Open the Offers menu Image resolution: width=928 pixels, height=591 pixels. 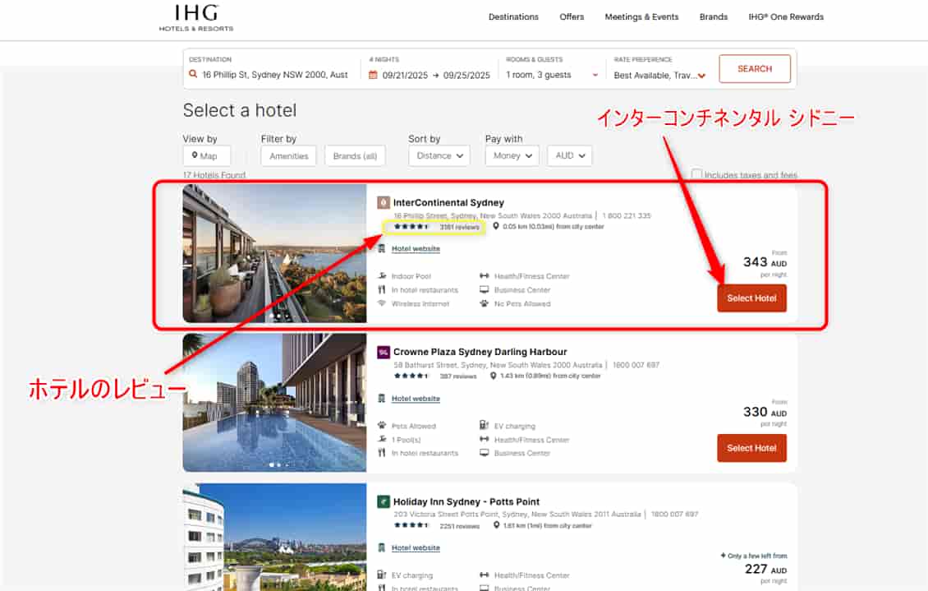pyautogui.click(x=572, y=16)
